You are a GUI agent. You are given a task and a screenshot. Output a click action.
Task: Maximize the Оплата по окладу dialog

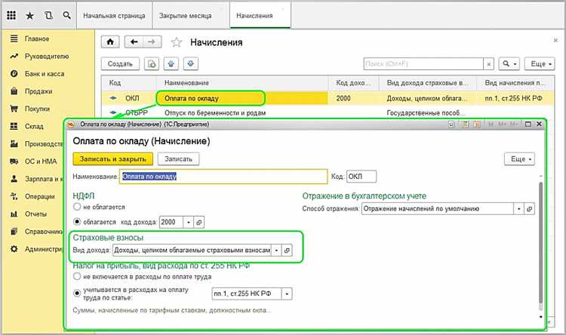click(x=528, y=124)
